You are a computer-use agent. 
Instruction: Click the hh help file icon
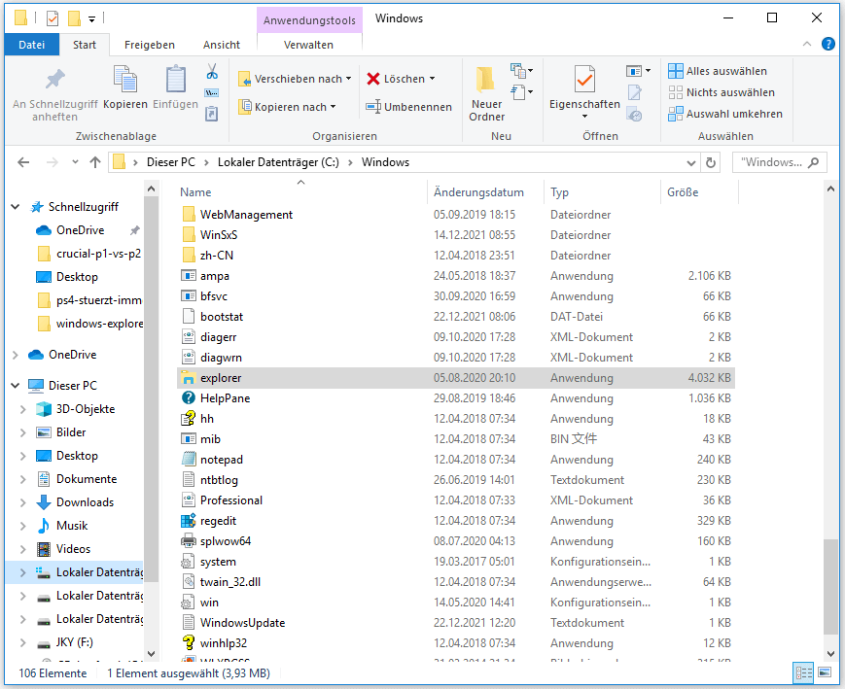[x=188, y=419]
